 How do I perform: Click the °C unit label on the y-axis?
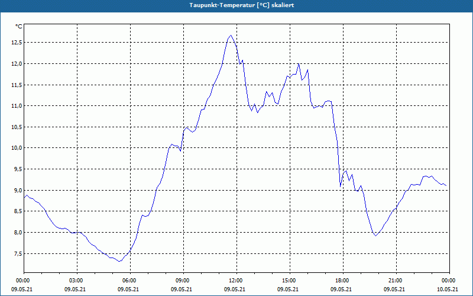click(x=19, y=27)
